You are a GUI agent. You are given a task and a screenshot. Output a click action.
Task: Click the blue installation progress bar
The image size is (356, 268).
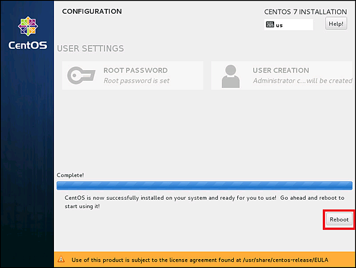click(205, 185)
